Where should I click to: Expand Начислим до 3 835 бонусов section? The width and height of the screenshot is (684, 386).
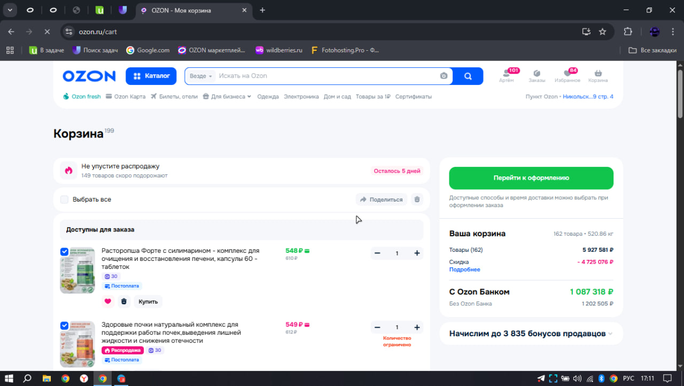(610, 334)
